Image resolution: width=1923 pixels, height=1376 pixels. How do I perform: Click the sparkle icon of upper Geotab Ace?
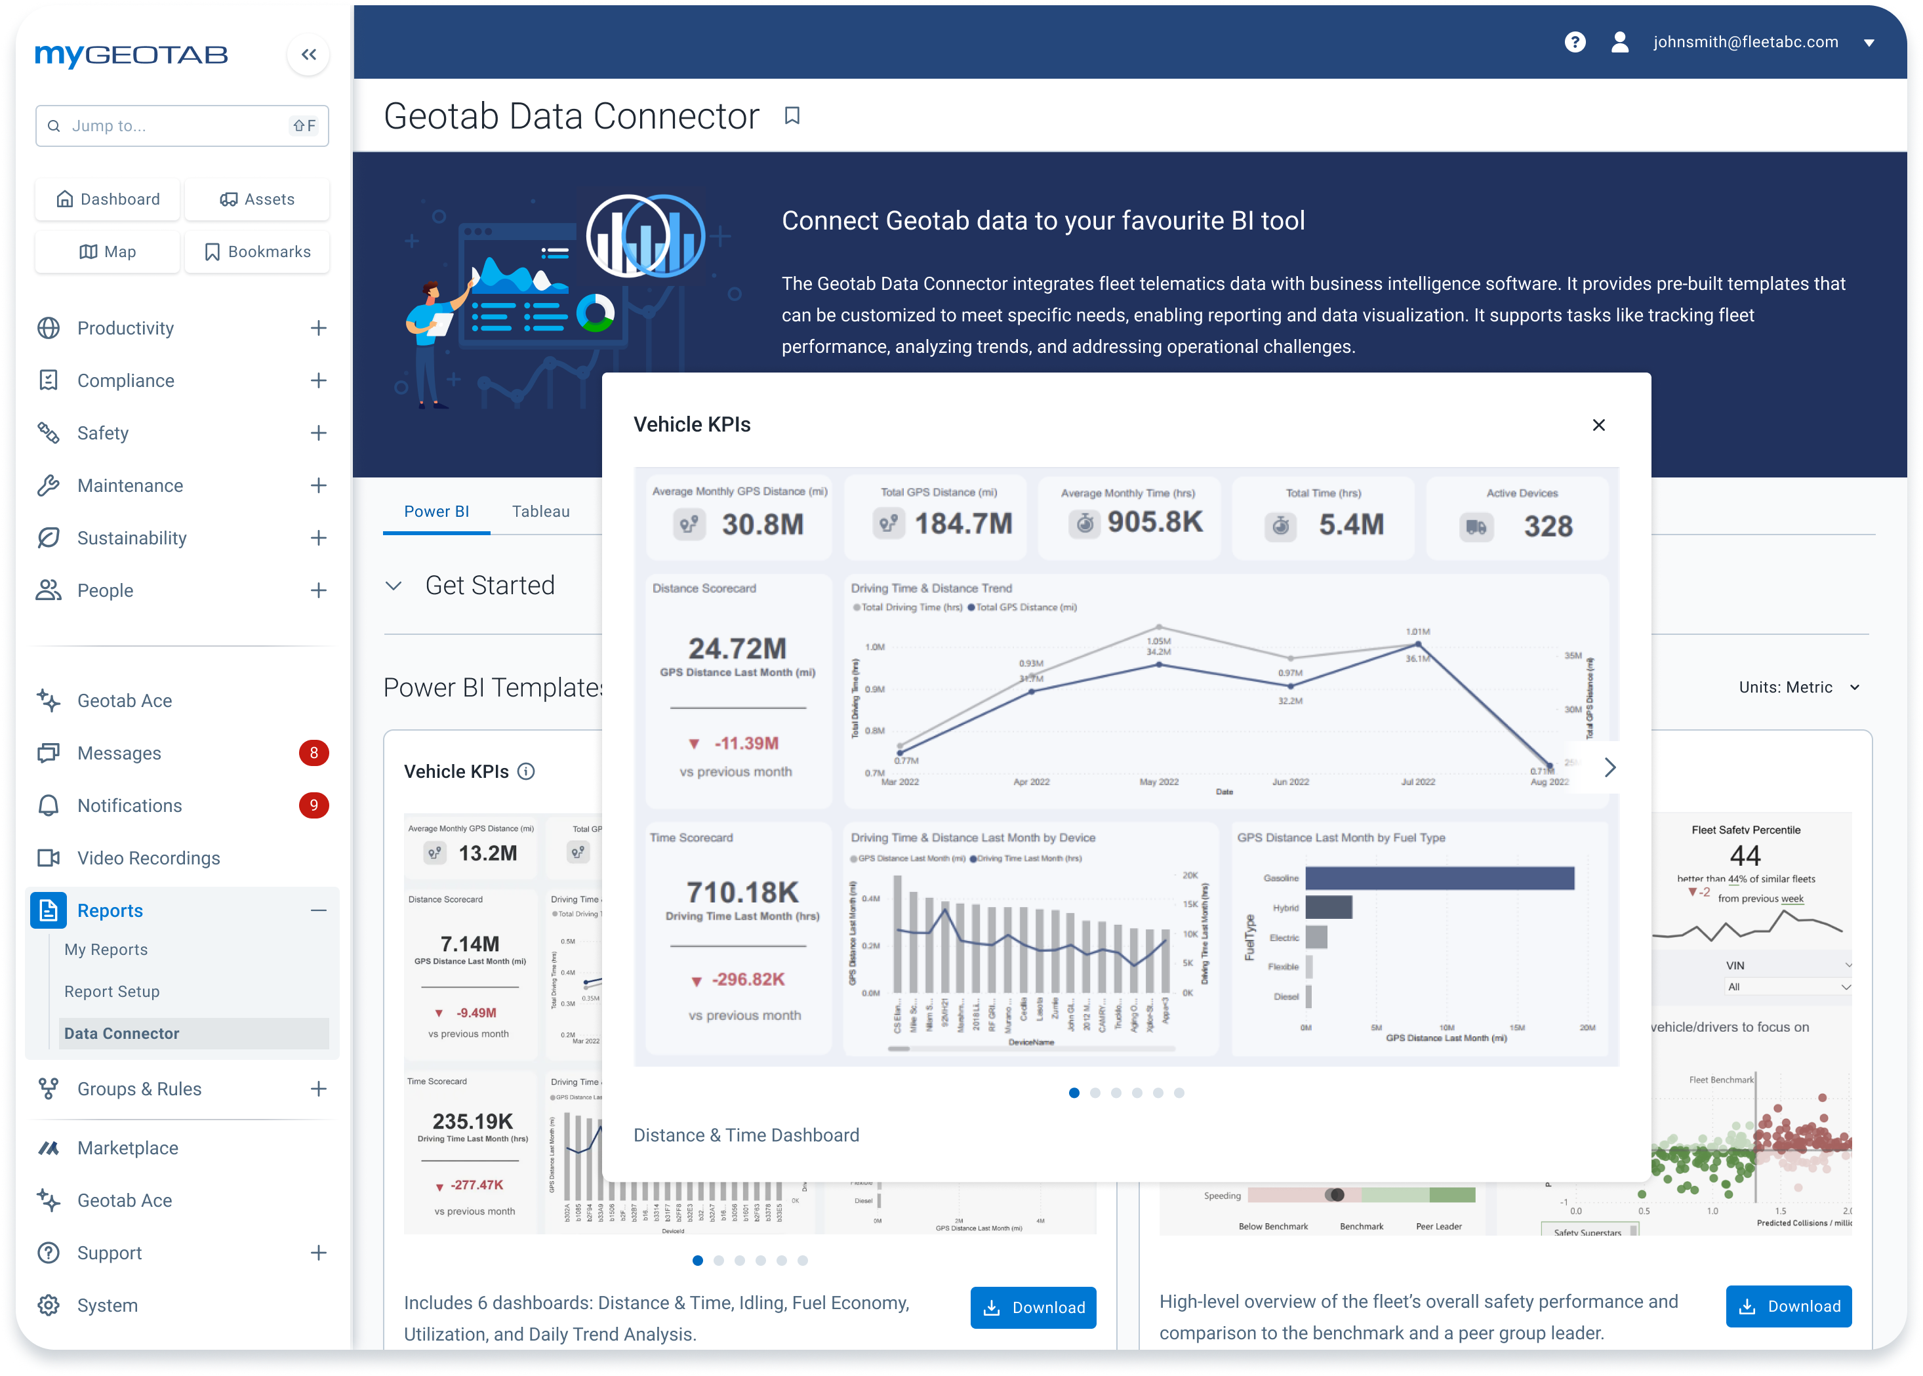coord(49,700)
